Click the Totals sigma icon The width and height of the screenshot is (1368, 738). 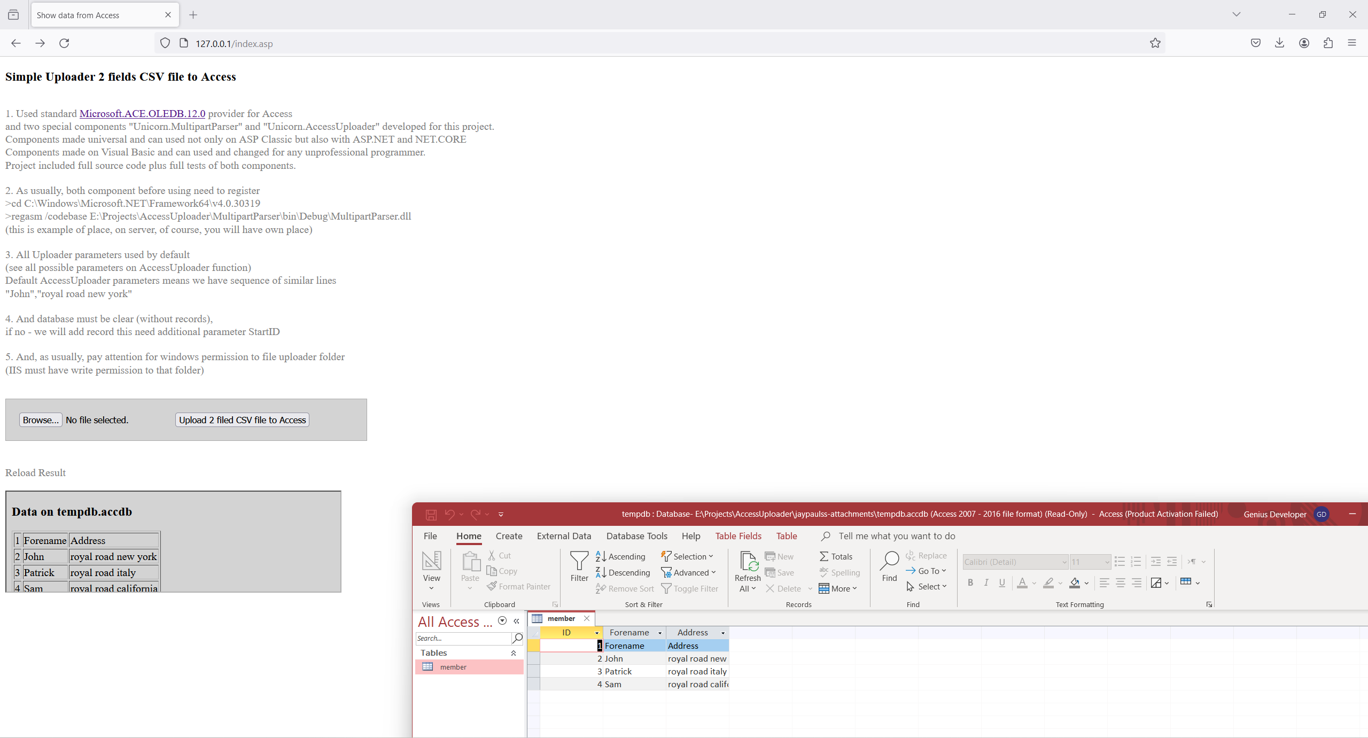coord(824,556)
